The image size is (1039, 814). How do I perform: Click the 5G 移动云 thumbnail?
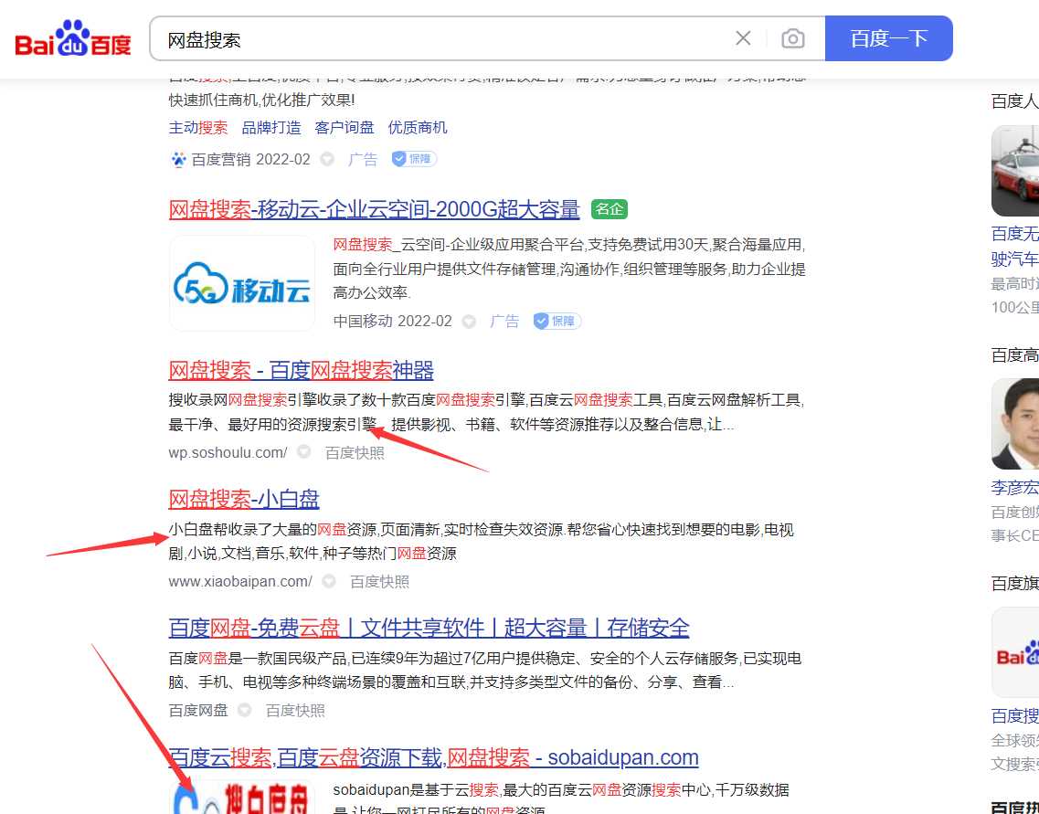pos(242,283)
